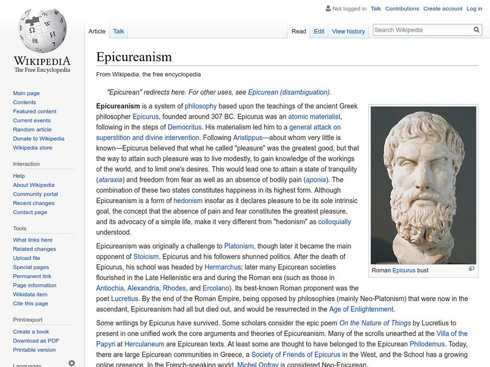Follow the Hermarchus link
This screenshot has width=490, height=367.
click(x=222, y=267)
